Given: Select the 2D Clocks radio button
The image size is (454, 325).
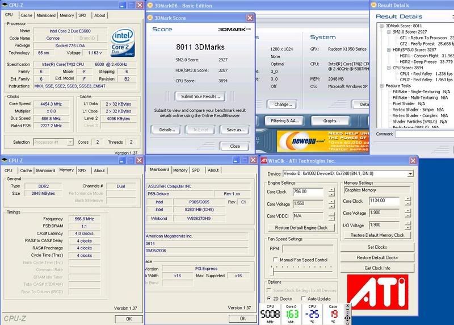Looking at the screenshot, I should [269, 298].
